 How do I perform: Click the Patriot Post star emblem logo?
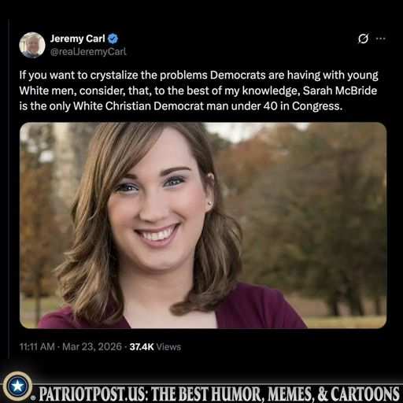pyautogui.click(x=18, y=386)
